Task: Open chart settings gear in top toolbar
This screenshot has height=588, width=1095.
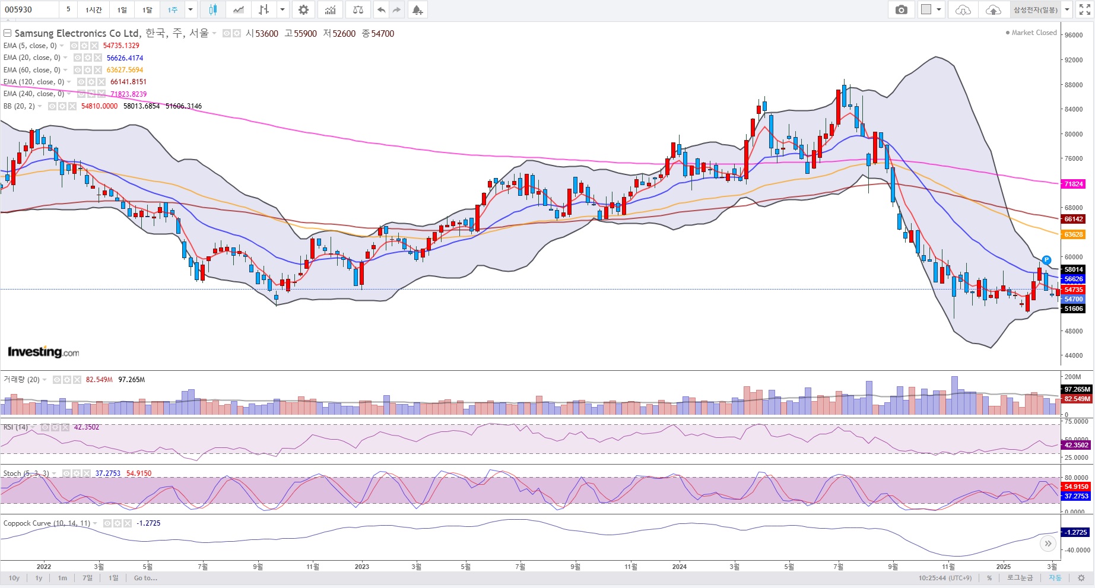Action: [x=303, y=9]
